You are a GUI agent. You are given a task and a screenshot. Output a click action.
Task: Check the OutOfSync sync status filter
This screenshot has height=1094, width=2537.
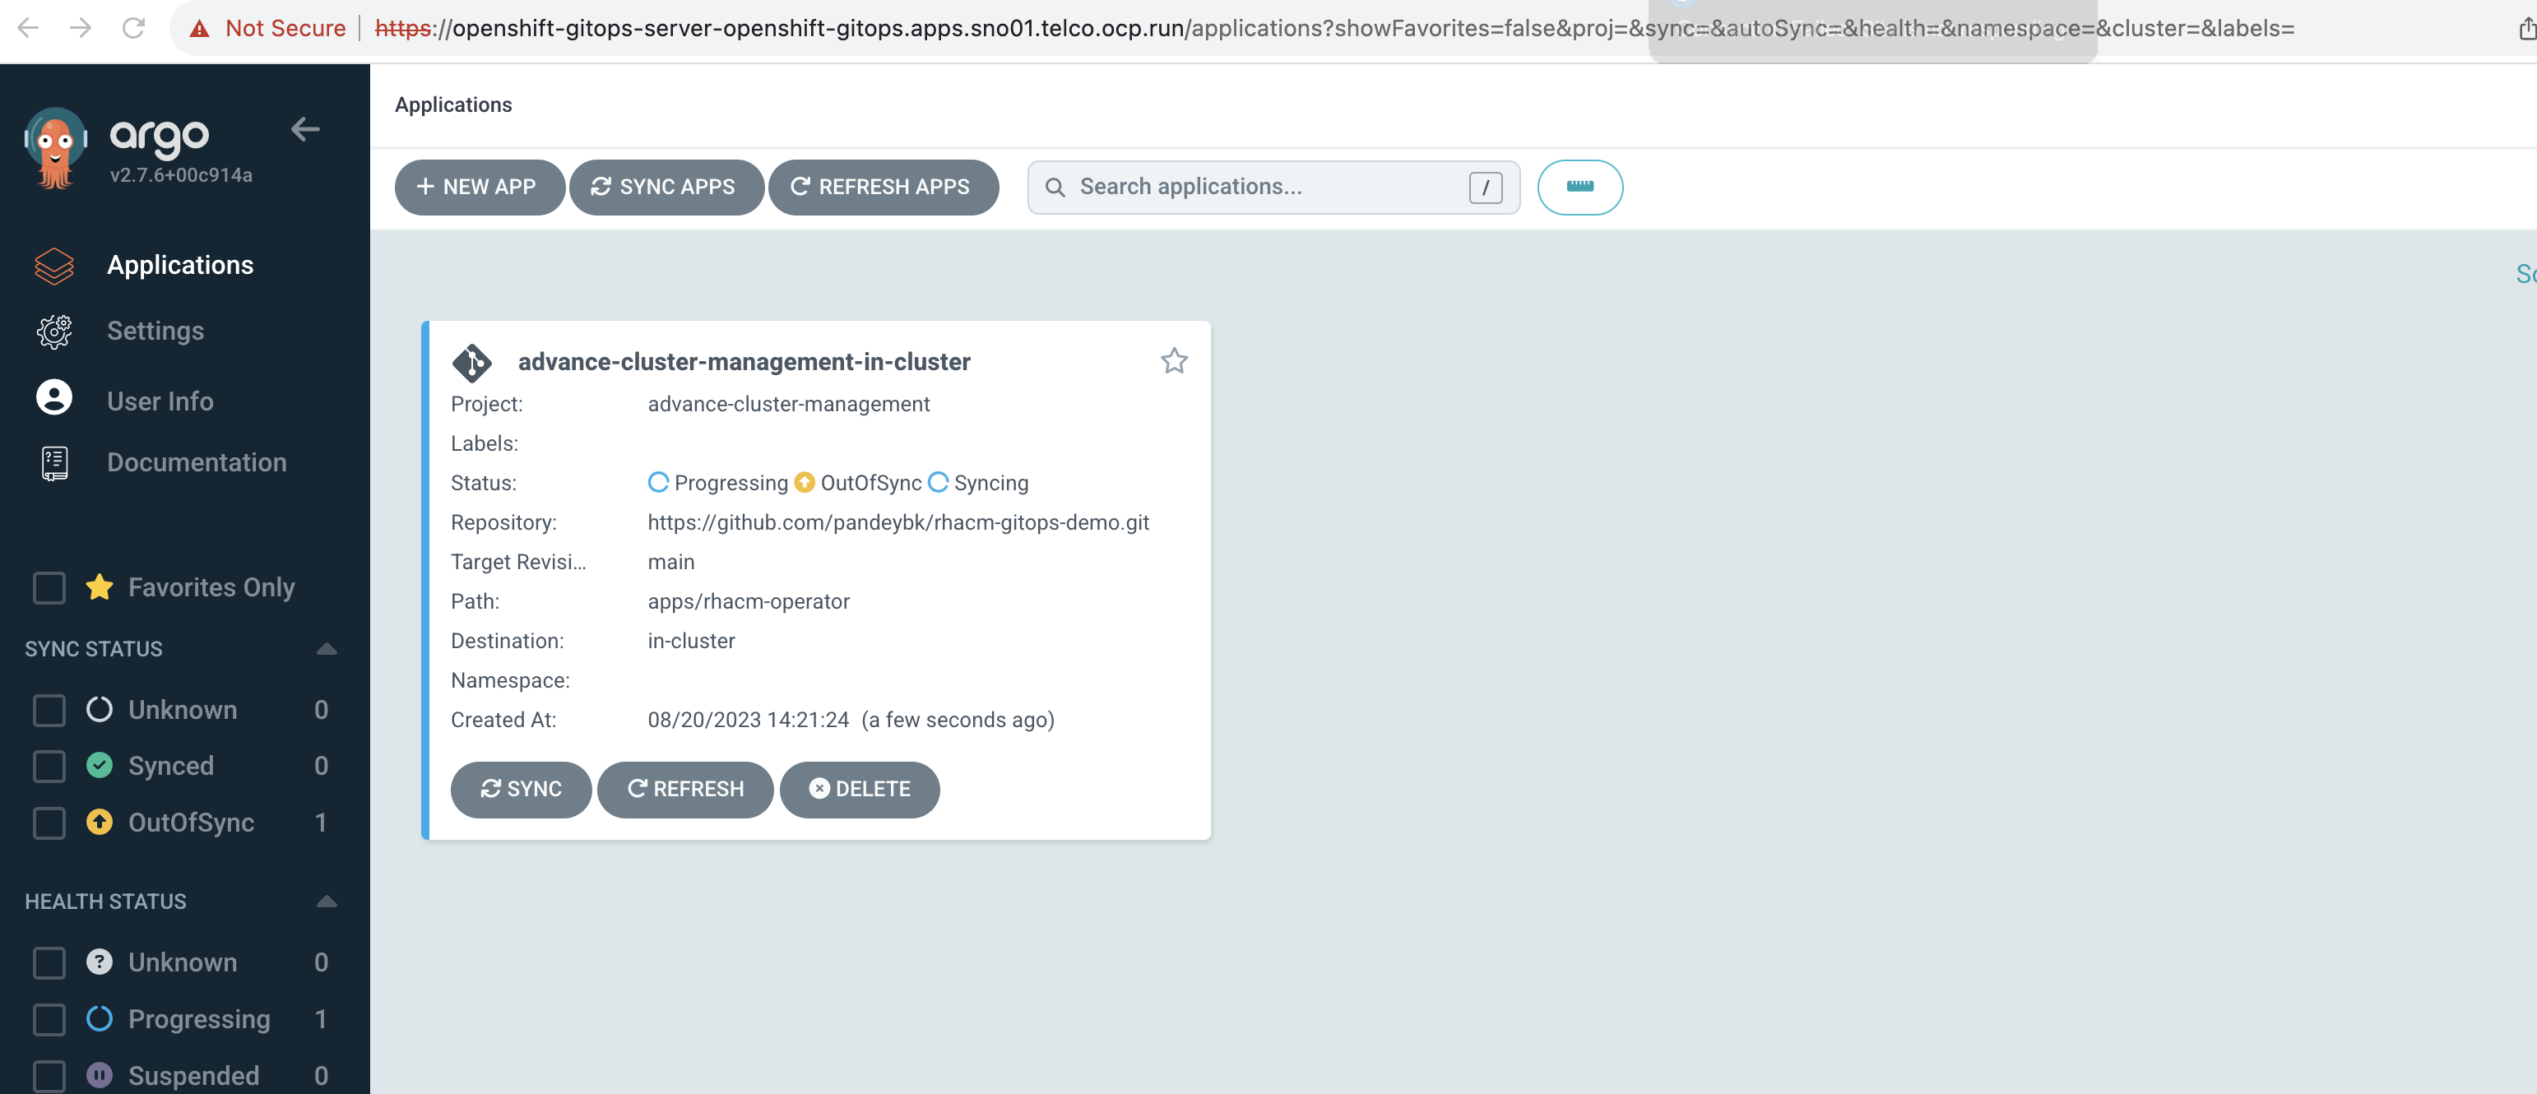[x=49, y=823]
